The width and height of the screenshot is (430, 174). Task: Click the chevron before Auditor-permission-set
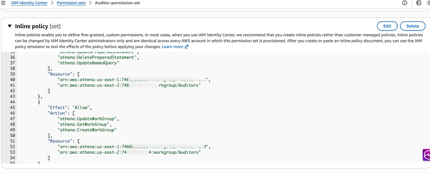coord(90,3)
